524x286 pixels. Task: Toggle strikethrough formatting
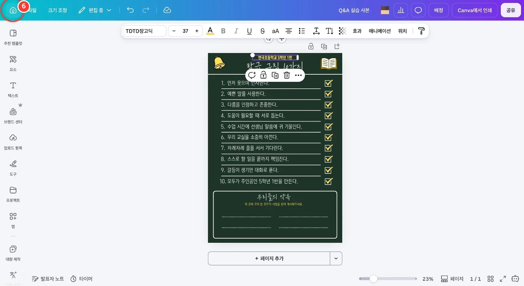262,31
